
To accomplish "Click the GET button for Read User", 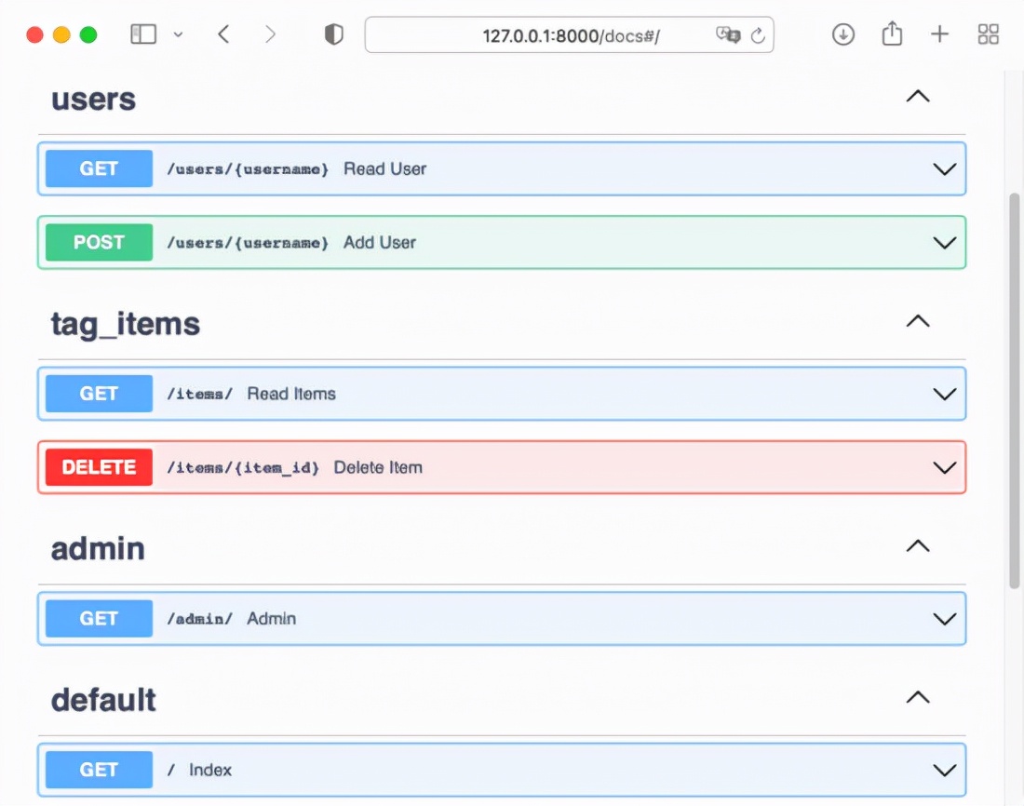I will 99,168.
